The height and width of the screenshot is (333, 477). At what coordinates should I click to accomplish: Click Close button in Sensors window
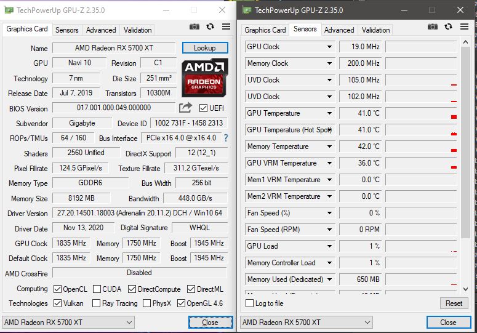point(449,323)
